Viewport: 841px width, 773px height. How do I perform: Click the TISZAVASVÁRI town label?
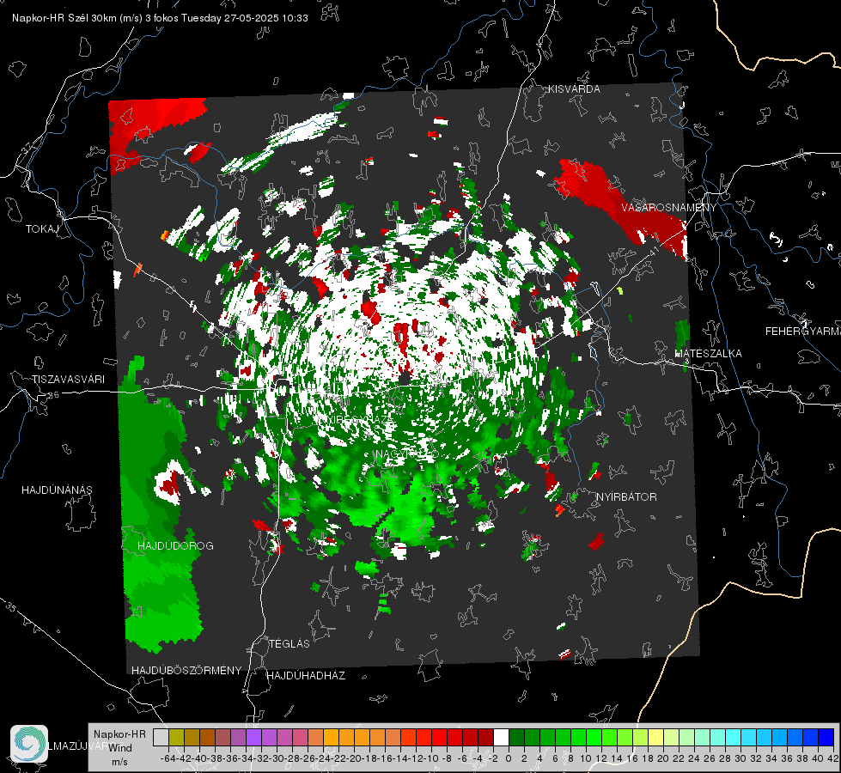[x=68, y=380]
